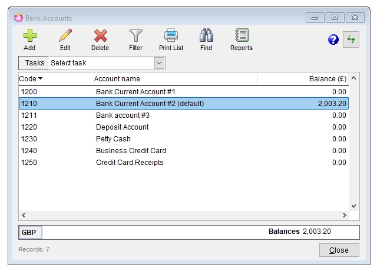377x271 pixels.
Task: Click the Close button
Action: pyautogui.click(x=339, y=250)
